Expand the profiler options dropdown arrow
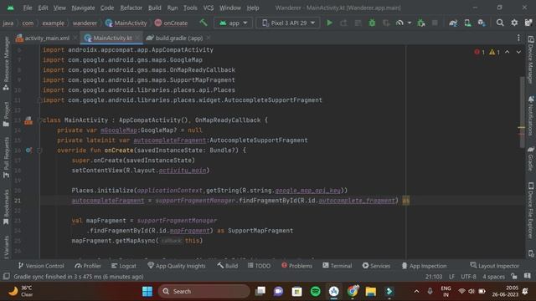 point(410,23)
